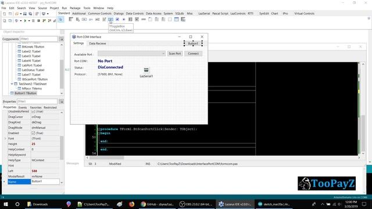Pick the TFrame component icon

[177, 19]
